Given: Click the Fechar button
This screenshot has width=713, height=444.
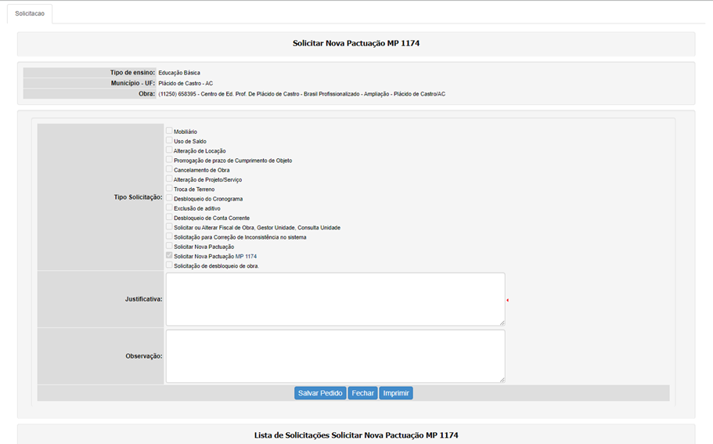Looking at the screenshot, I should (362, 393).
